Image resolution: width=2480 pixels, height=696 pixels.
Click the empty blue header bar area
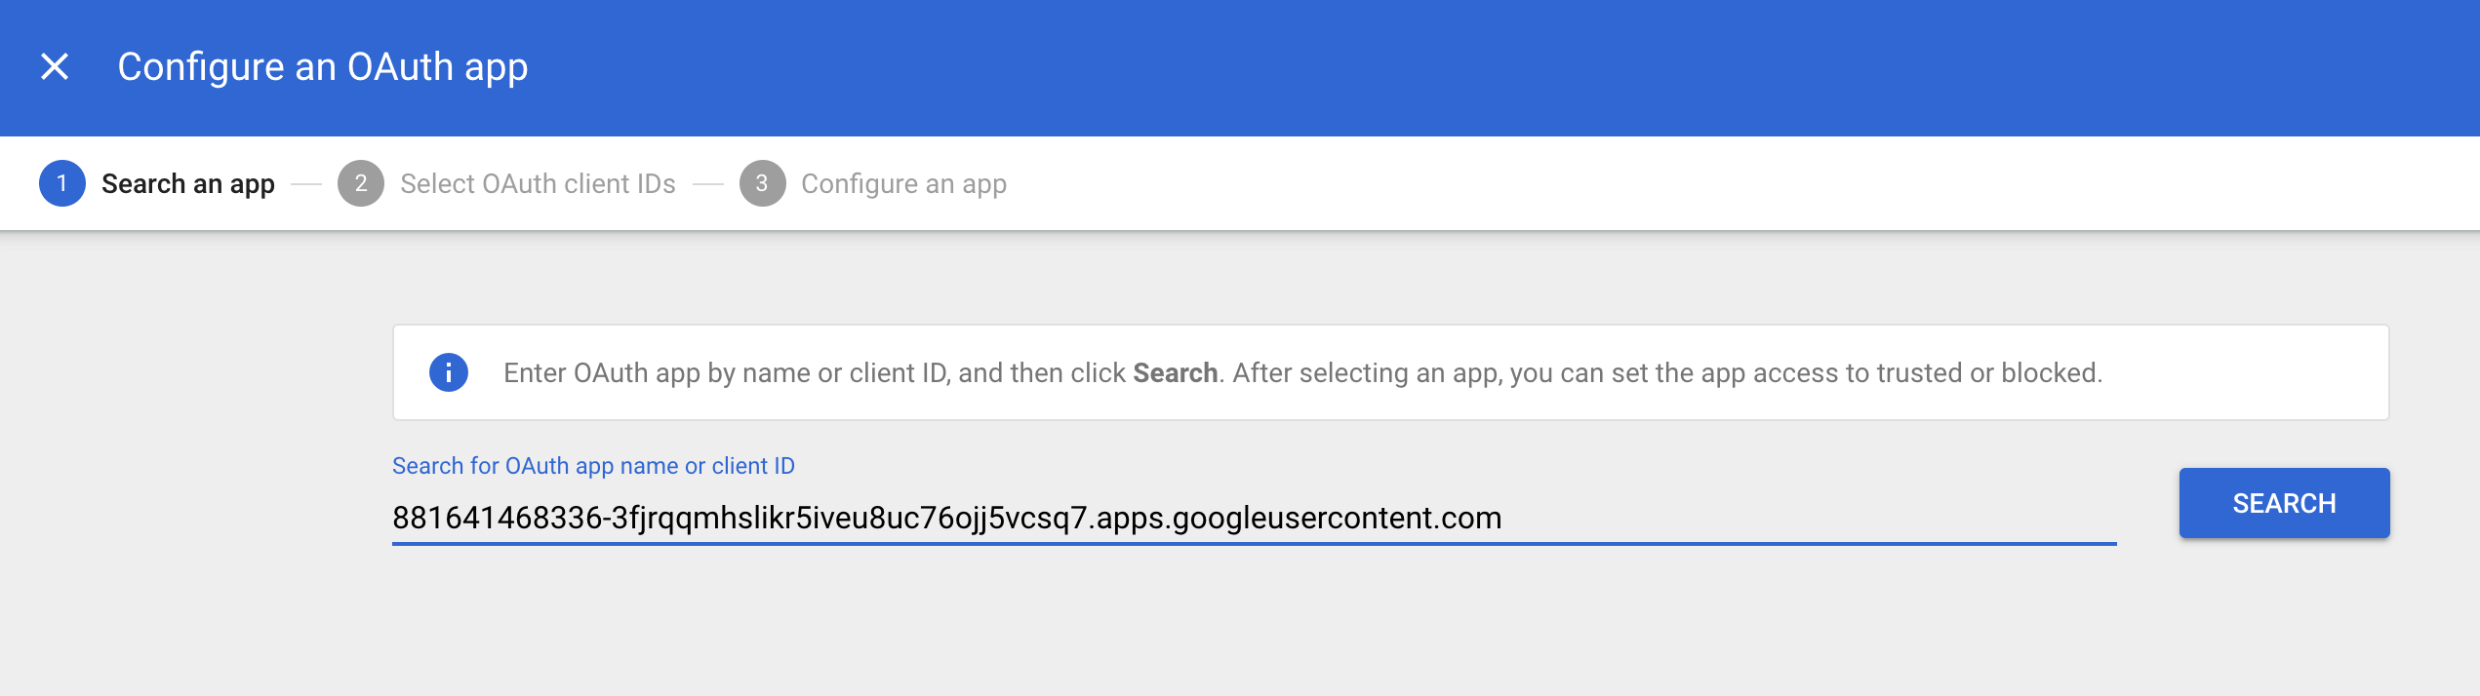pyautogui.click(x=1463, y=67)
